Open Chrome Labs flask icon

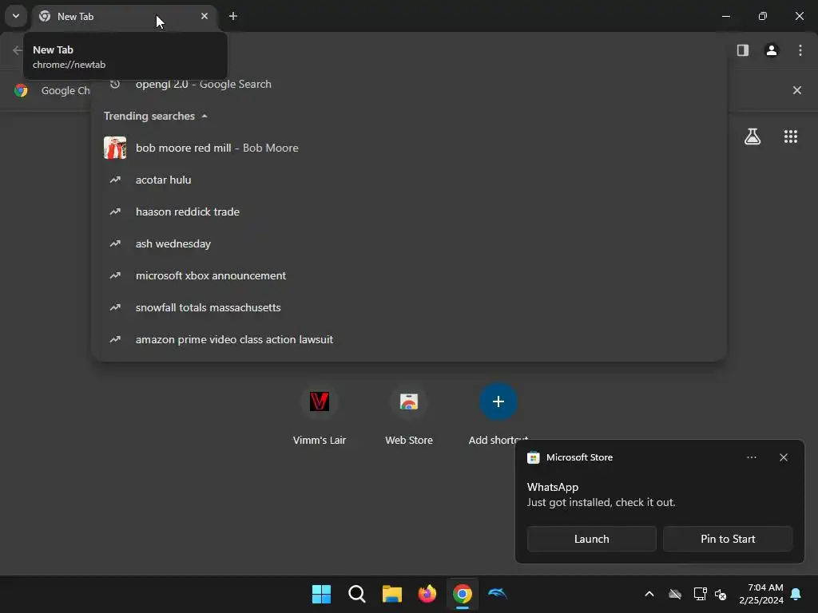(x=752, y=136)
